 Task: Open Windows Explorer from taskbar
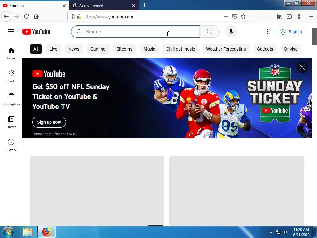tap(28, 232)
